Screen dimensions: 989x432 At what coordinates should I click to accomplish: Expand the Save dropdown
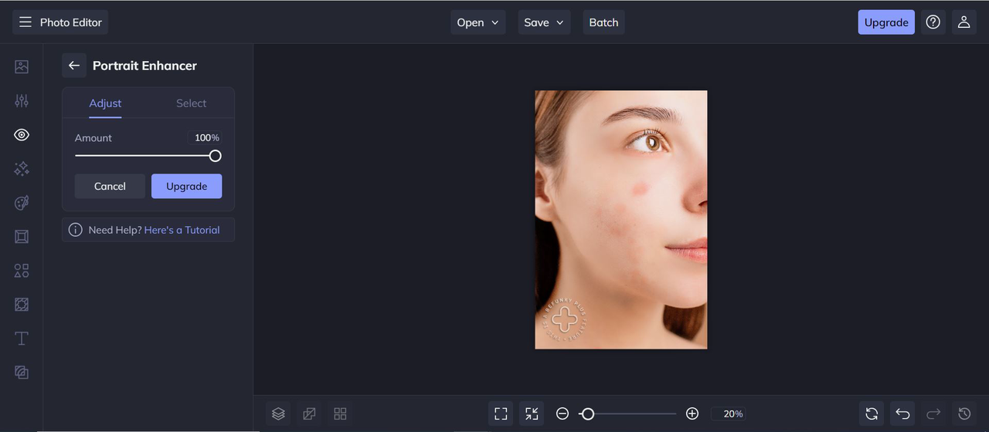pyautogui.click(x=544, y=22)
